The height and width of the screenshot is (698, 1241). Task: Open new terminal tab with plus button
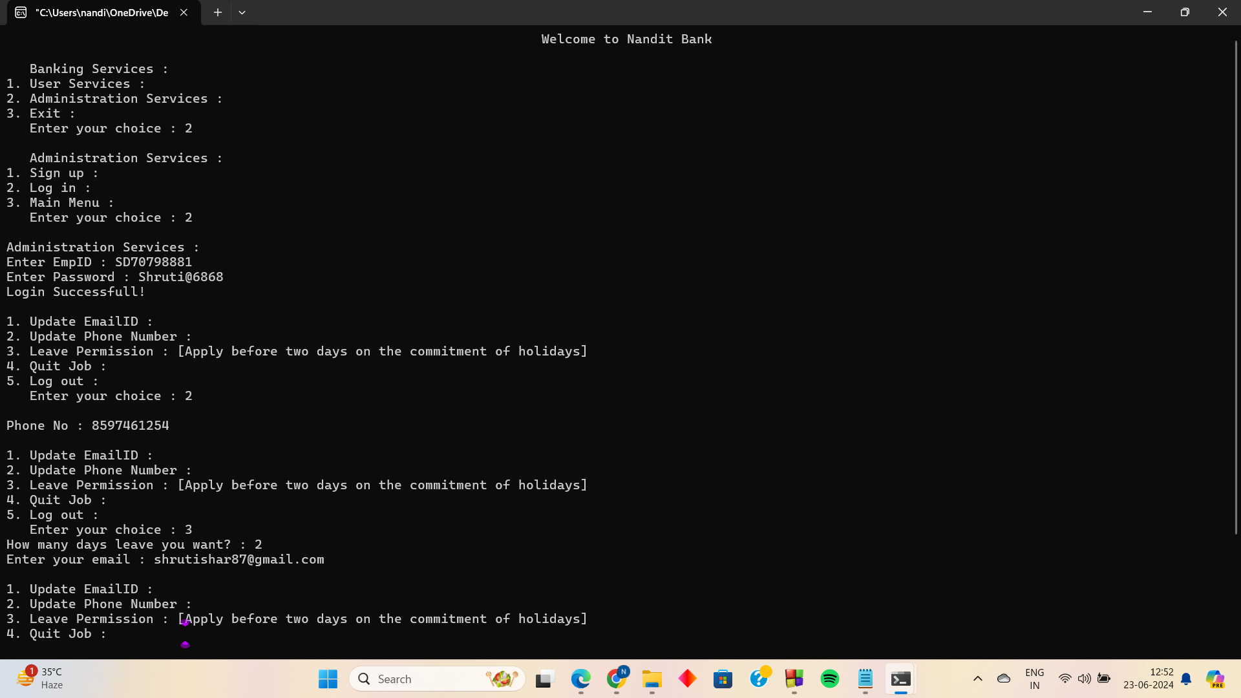pos(218,12)
